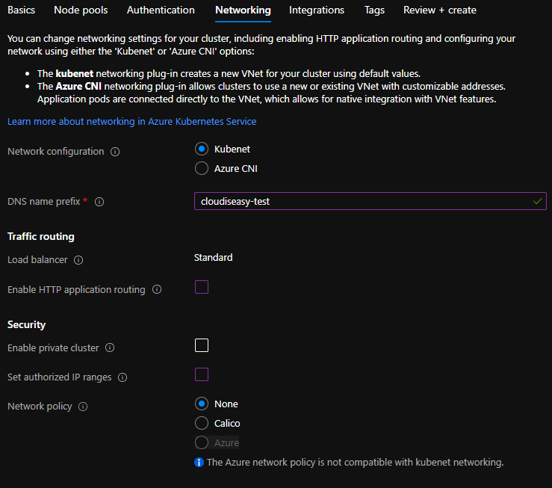Screen dimensions: 552x488
Task: Open Network policy info tooltip
Action: pyautogui.click(x=83, y=407)
